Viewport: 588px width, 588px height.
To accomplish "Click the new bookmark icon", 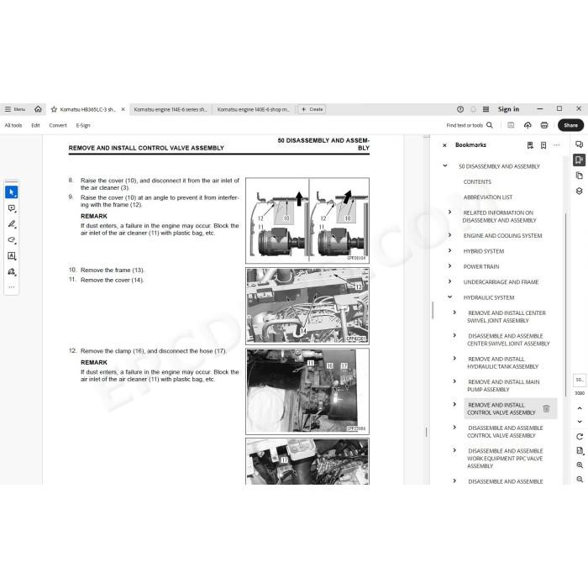I will coord(543,145).
